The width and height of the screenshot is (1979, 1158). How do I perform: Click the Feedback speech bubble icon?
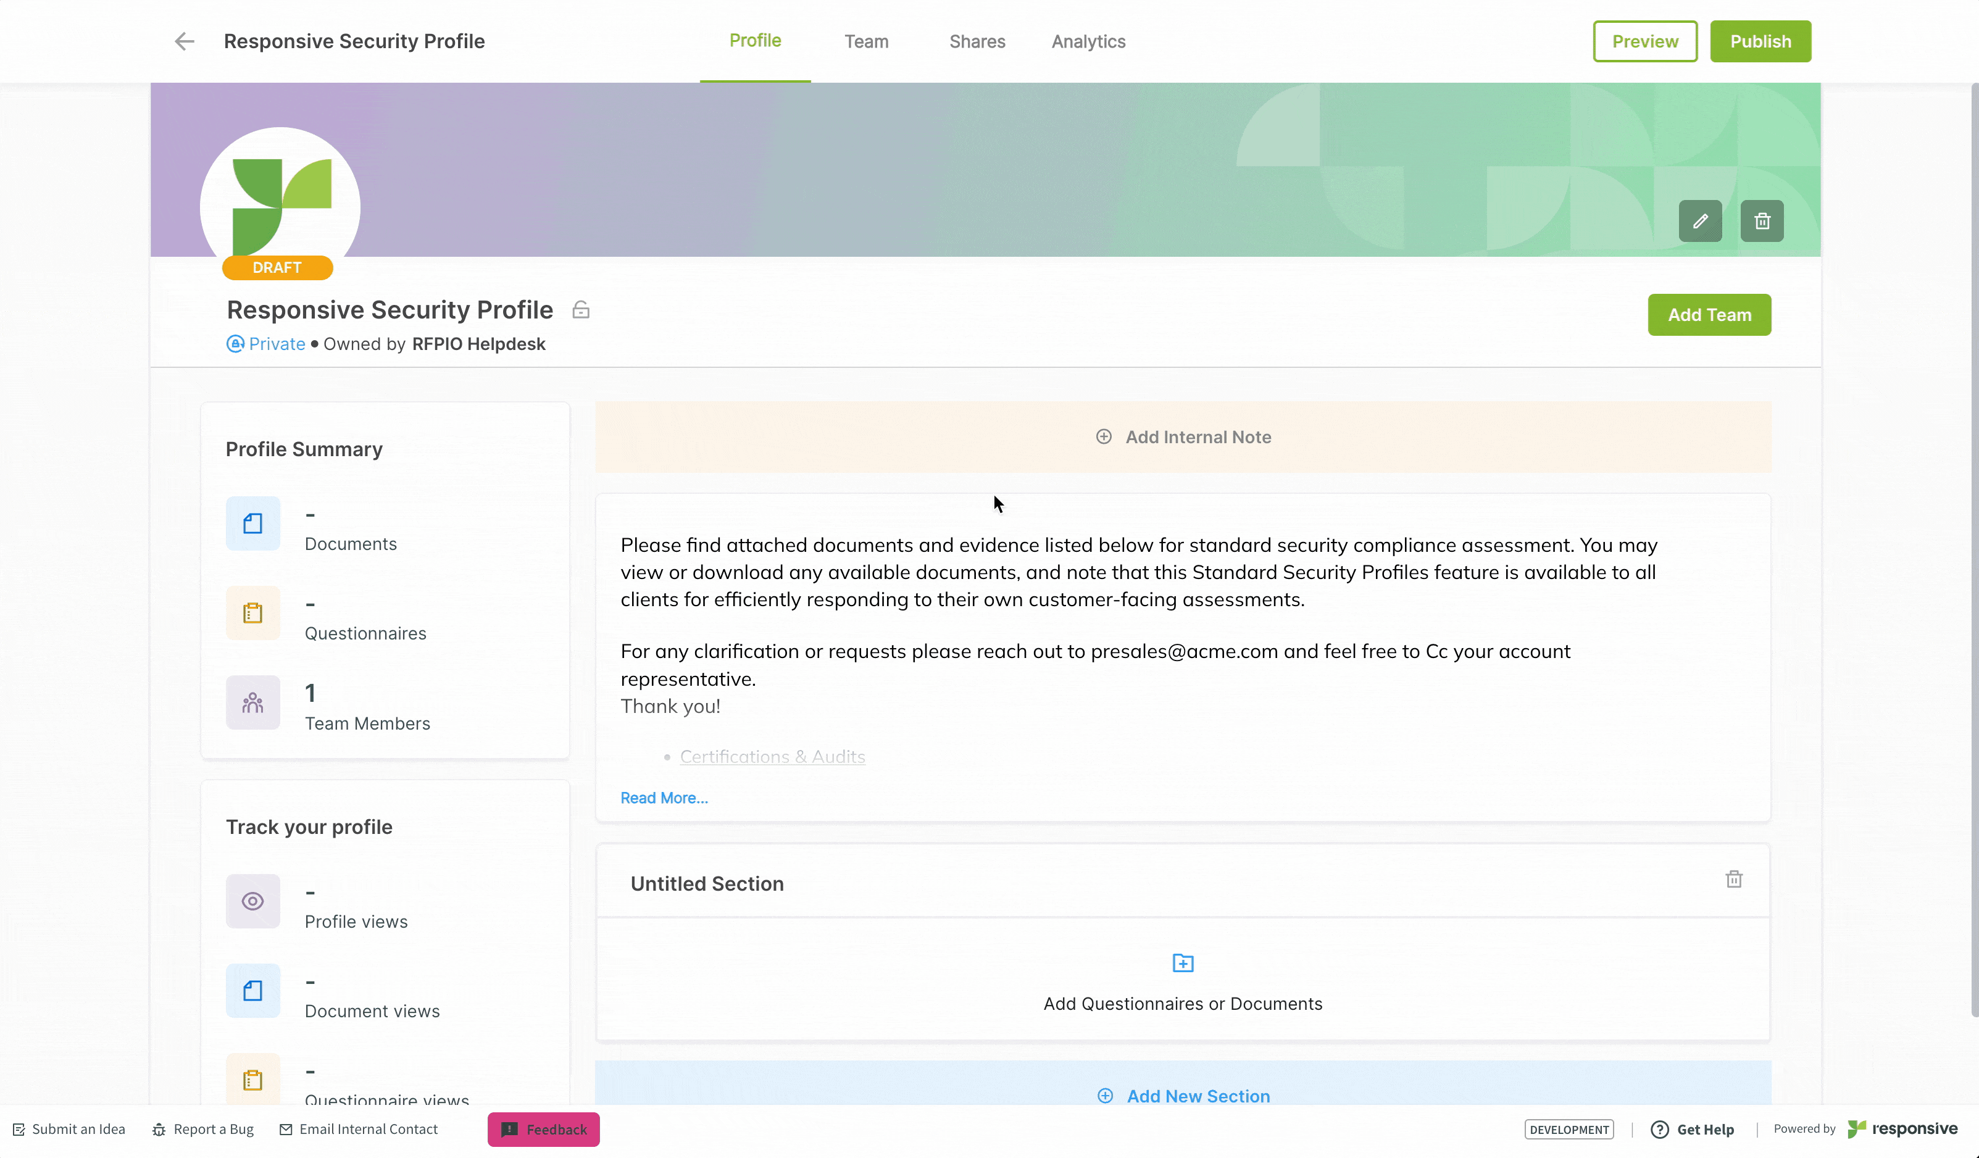[x=510, y=1130]
